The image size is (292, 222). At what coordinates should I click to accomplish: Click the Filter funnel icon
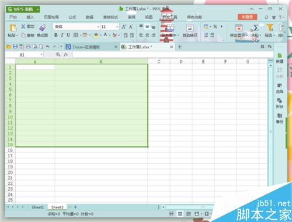(270, 28)
